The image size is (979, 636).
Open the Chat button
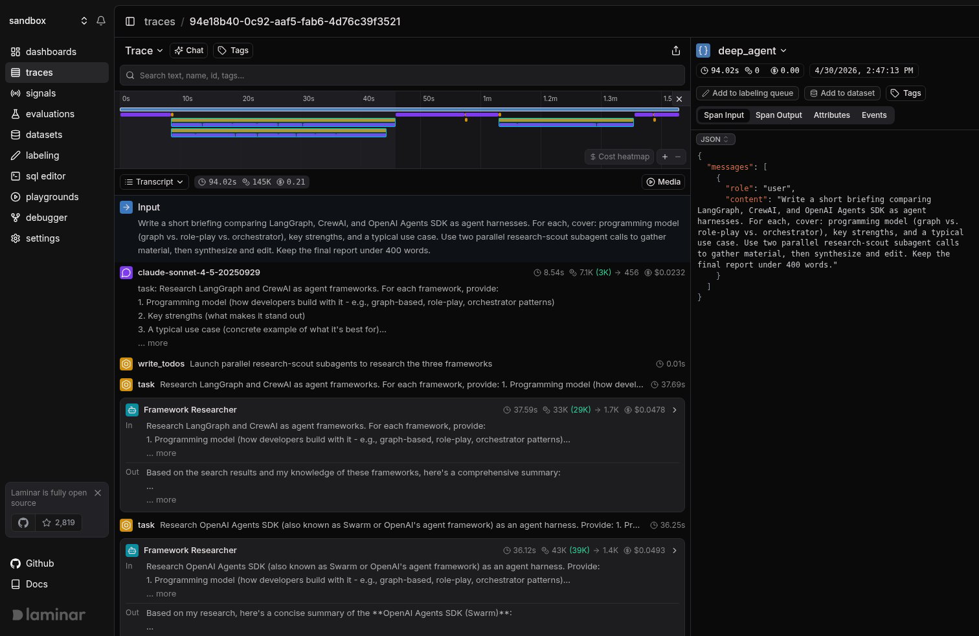[x=189, y=51]
